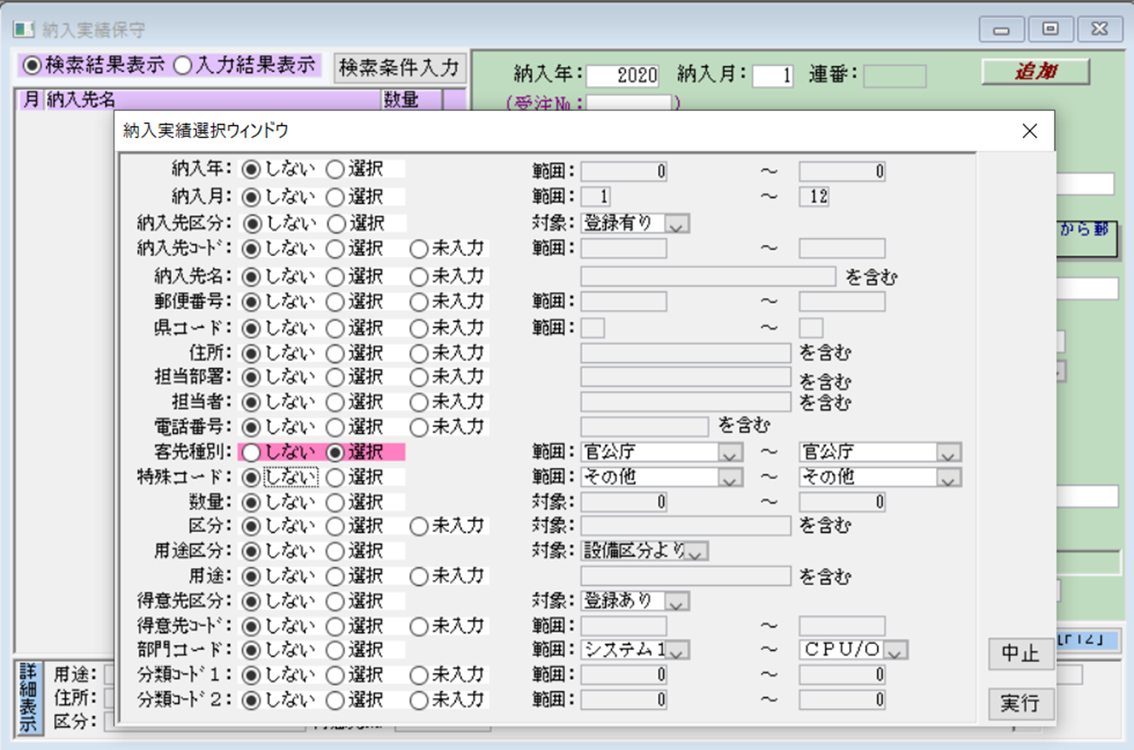Expand the 部門コード CPU/O dropdown
The width and height of the screenshot is (1134, 750).
click(x=896, y=650)
